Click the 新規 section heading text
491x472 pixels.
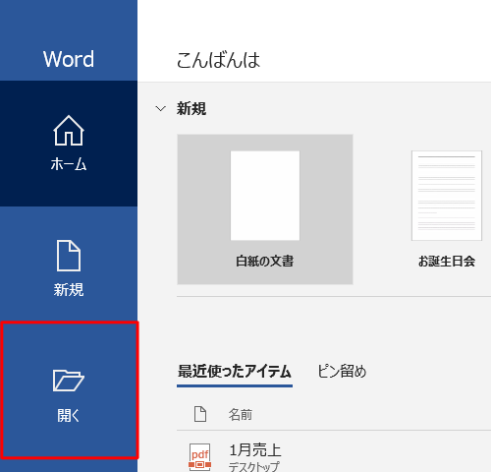(x=191, y=108)
